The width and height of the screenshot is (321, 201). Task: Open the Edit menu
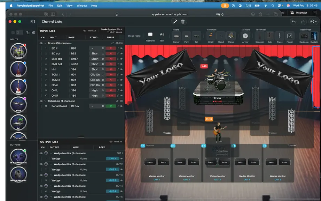60,6
